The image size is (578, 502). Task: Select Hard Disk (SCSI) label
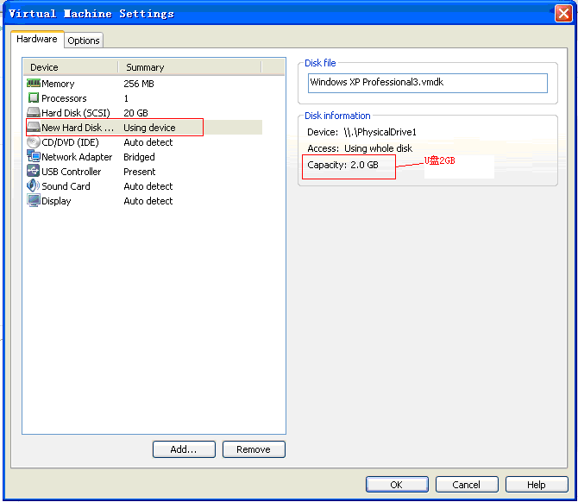coord(76,113)
